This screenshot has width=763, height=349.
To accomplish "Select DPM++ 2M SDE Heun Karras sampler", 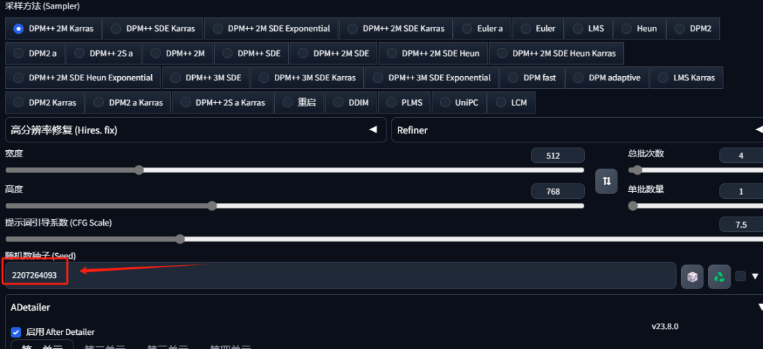I will pos(556,54).
